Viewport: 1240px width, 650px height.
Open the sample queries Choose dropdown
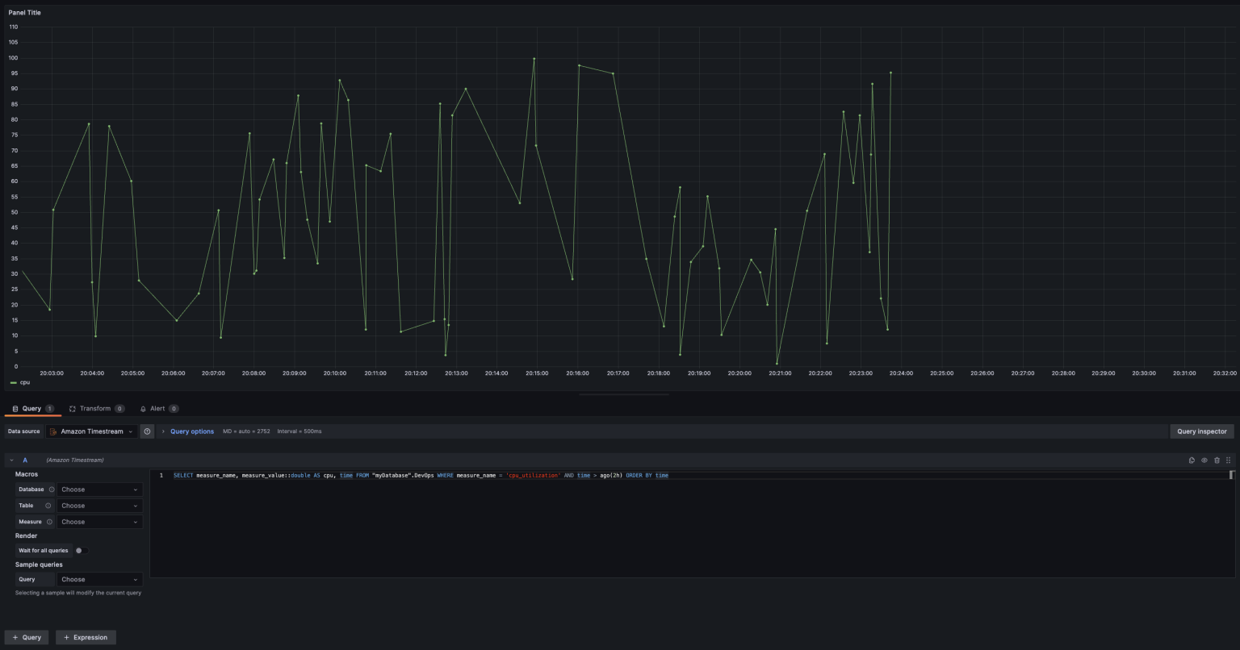98,579
